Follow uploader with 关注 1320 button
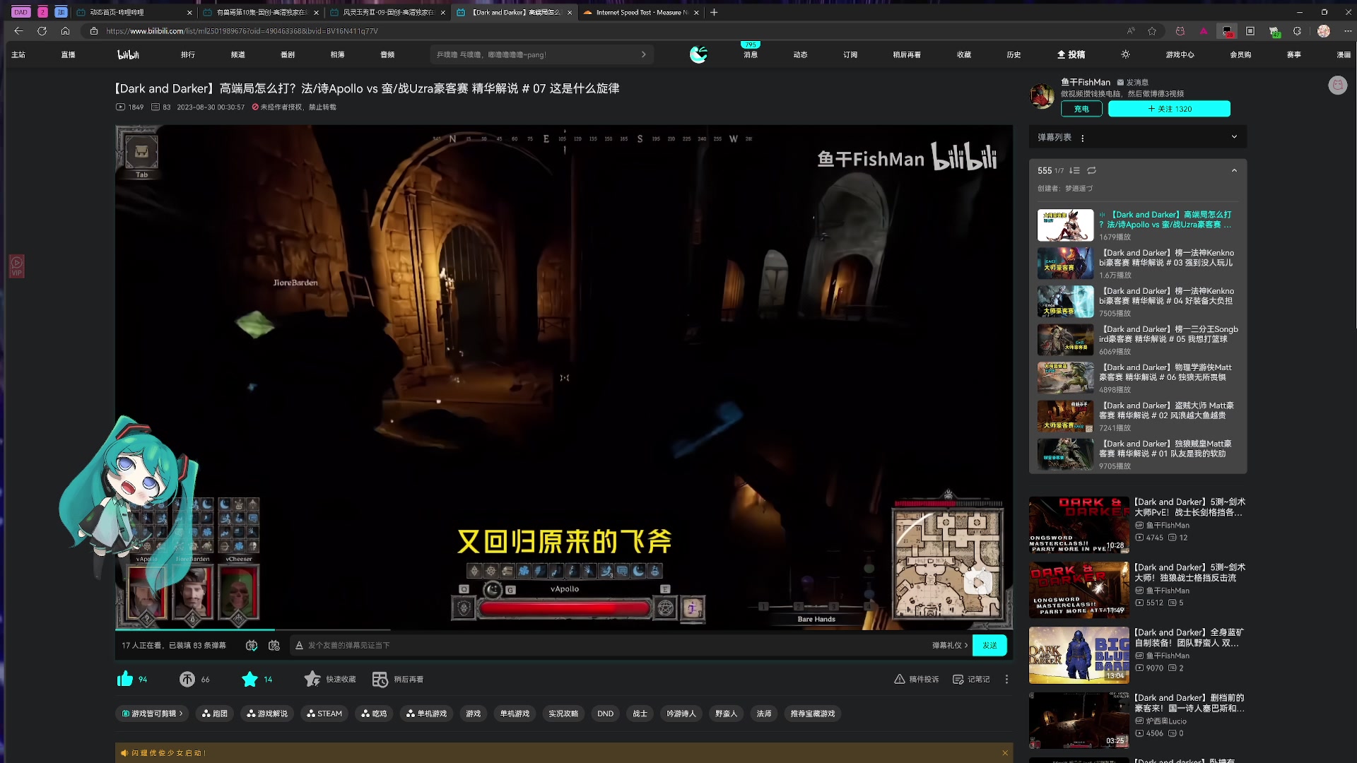The image size is (1357, 763). pos(1169,109)
